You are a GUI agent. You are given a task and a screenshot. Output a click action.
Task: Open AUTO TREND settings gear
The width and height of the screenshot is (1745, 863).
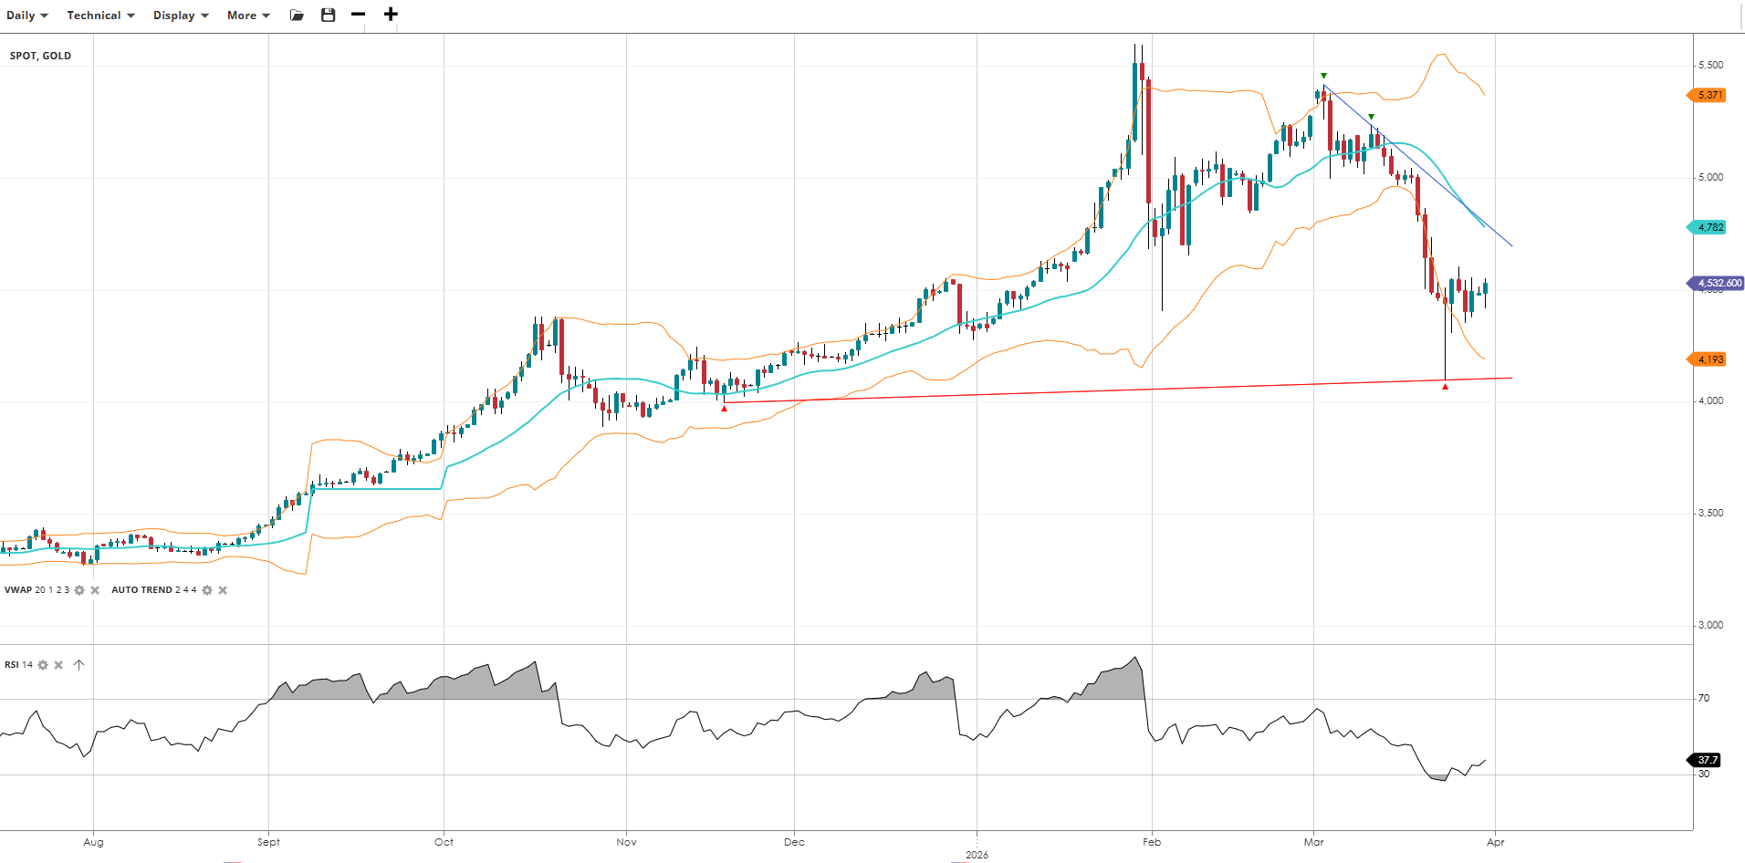click(207, 590)
